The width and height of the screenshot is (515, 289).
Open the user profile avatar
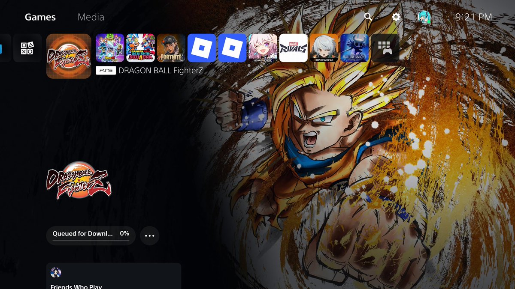click(424, 17)
